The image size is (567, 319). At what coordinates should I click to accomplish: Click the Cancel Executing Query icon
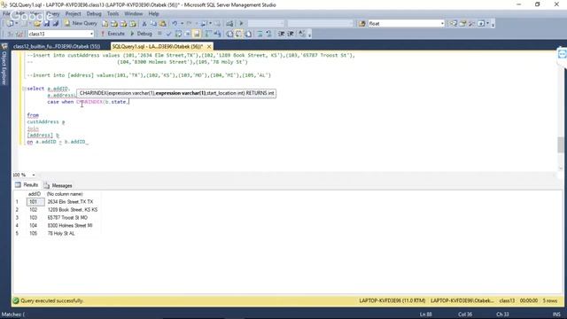click(x=159, y=34)
